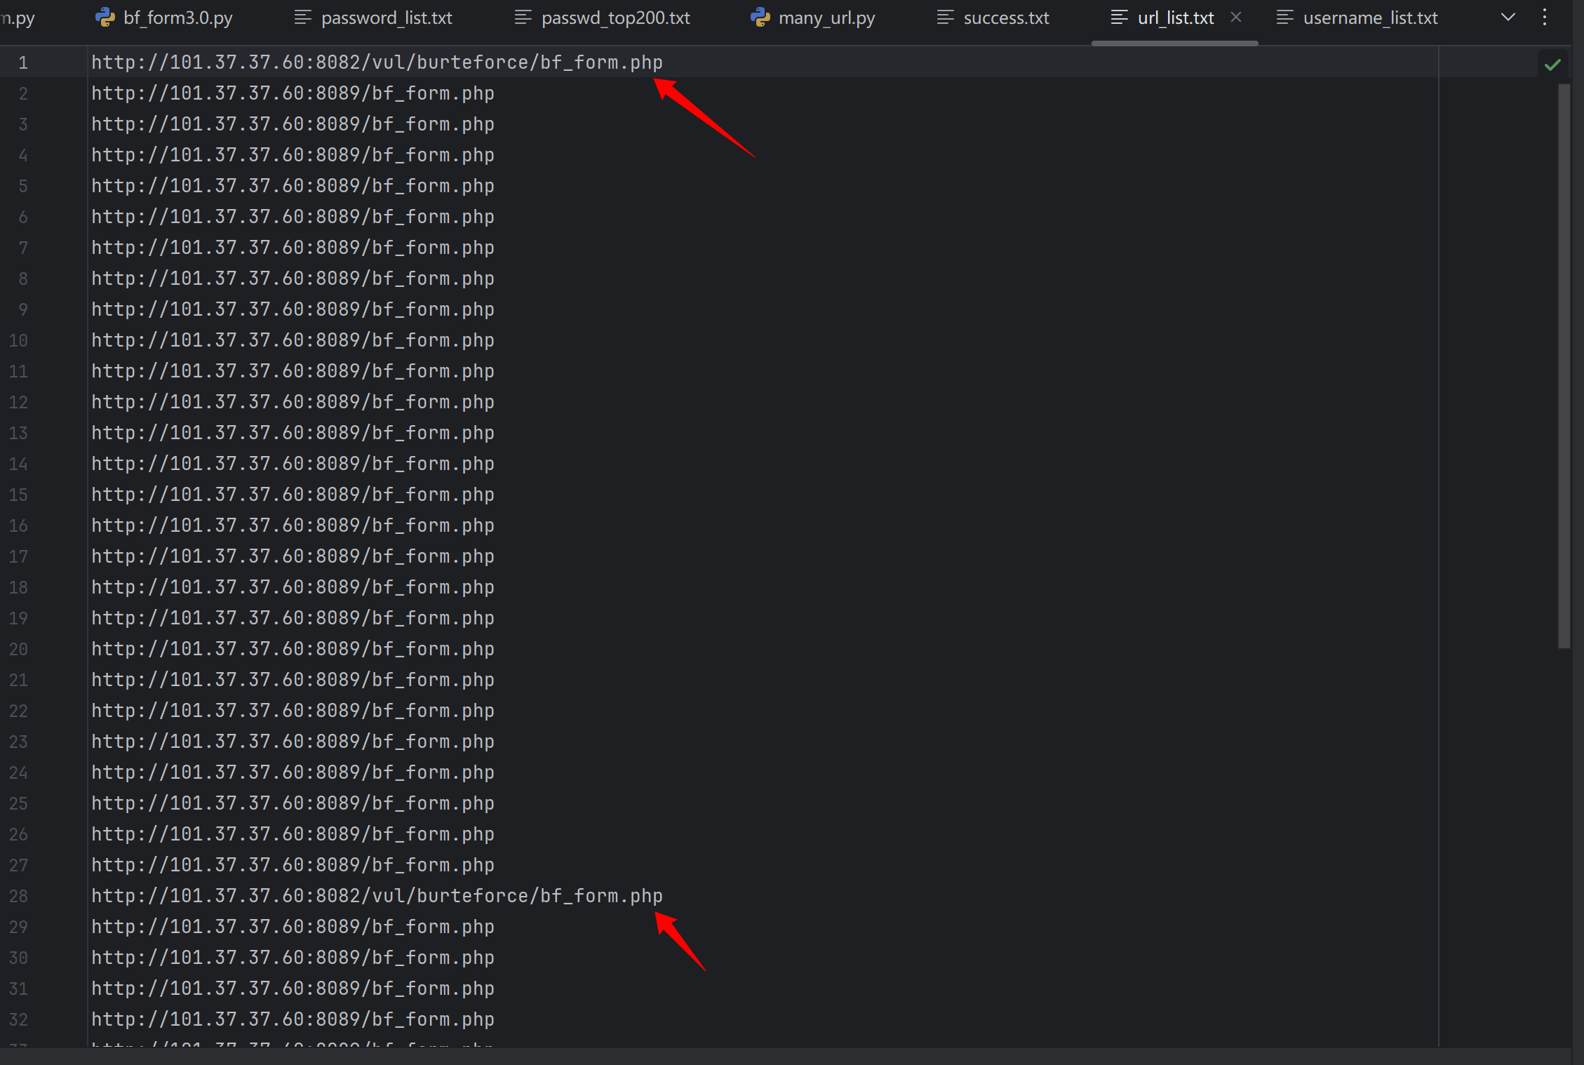Click the Python icon on many_url.py tab
This screenshot has width=1584, height=1065.
point(760,18)
